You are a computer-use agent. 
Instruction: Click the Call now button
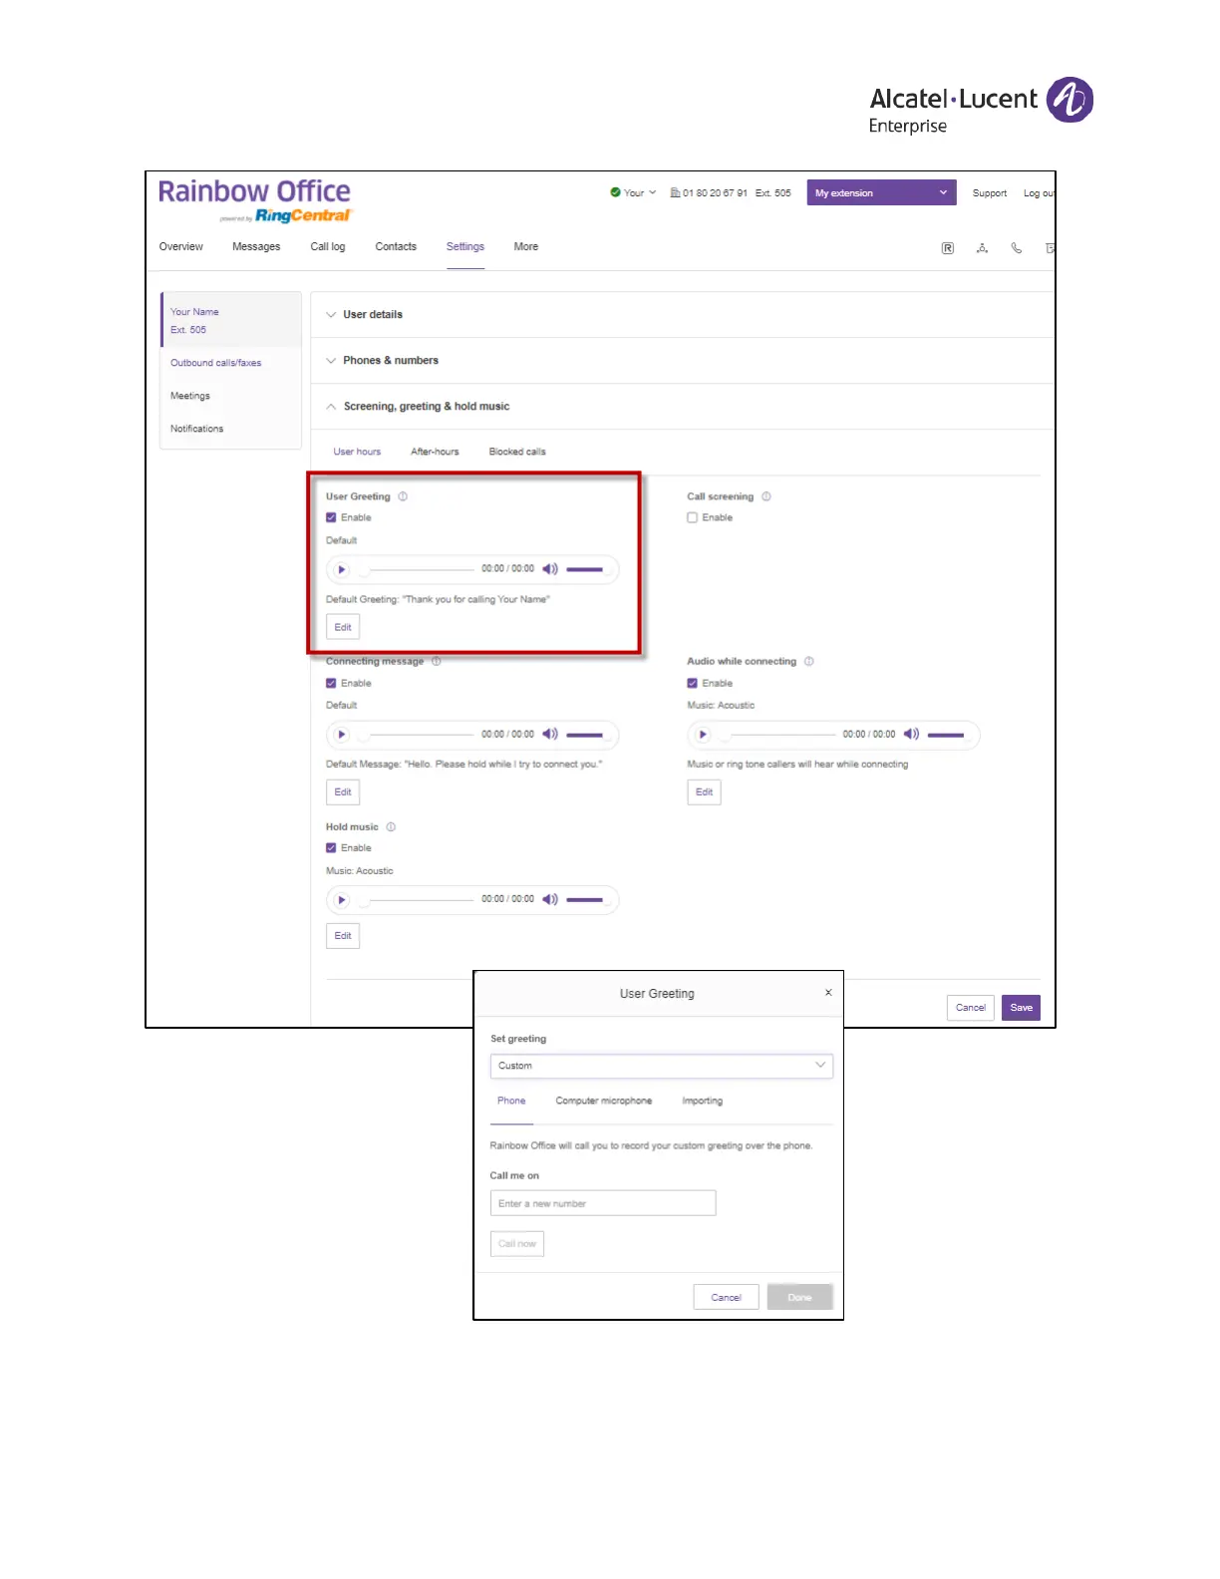pyautogui.click(x=517, y=1243)
